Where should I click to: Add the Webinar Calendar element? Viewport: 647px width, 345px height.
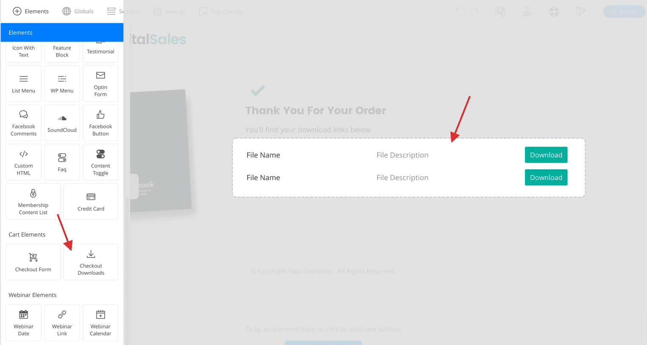coord(100,323)
